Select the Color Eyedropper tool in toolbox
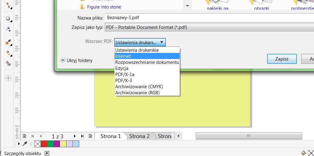 8,43
